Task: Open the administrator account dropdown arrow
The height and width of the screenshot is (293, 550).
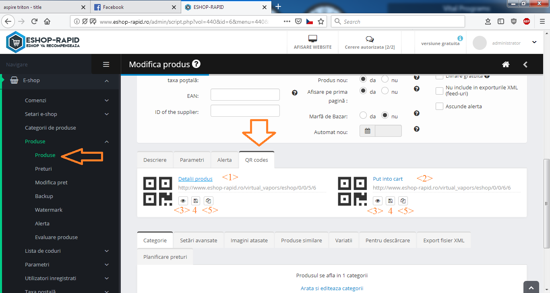Action: (534, 42)
